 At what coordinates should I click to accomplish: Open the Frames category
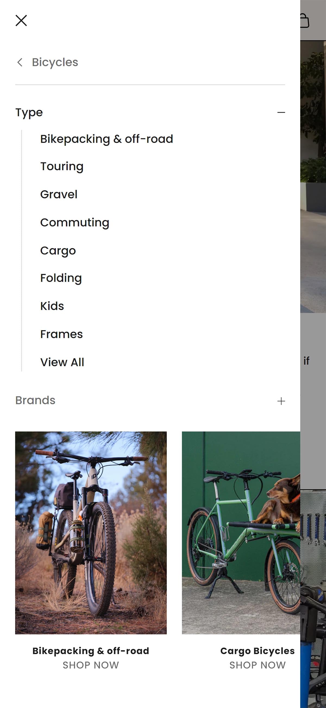(61, 334)
